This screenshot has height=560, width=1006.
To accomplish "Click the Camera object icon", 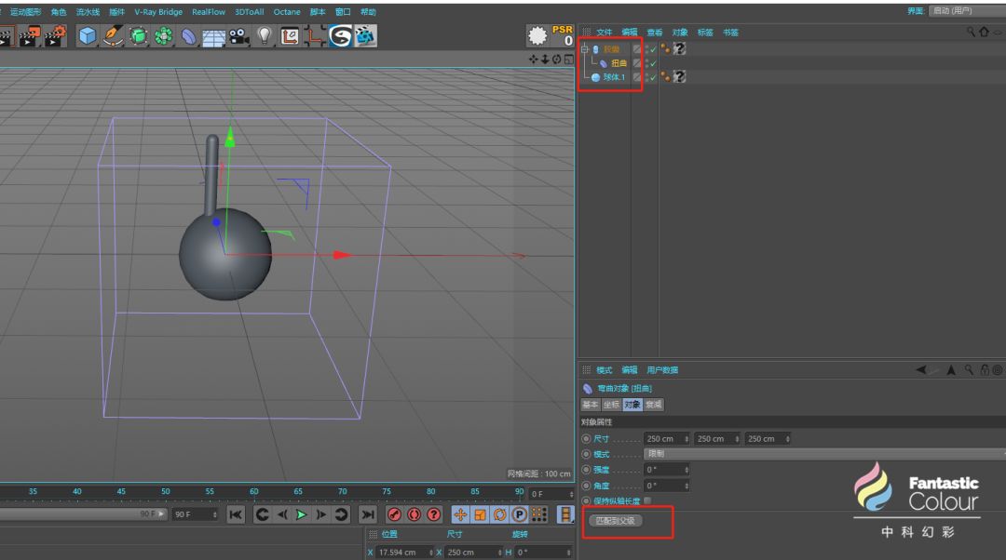I will coord(238,35).
